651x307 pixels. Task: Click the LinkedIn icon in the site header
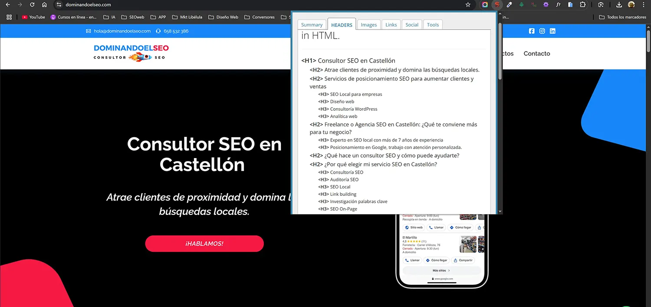pos(552,31)
